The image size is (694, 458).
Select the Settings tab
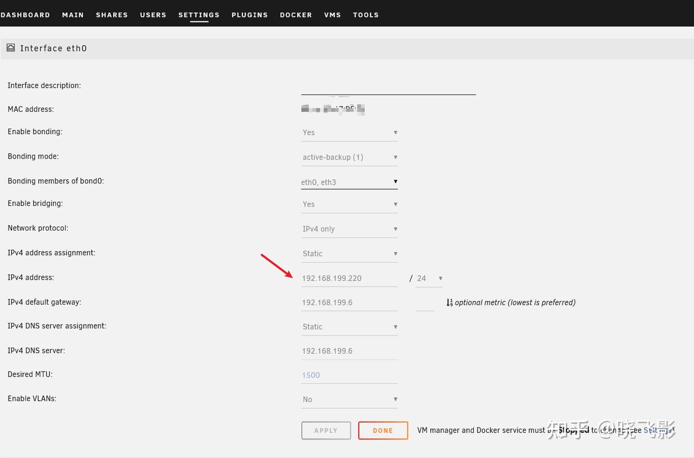click(199, 15)
